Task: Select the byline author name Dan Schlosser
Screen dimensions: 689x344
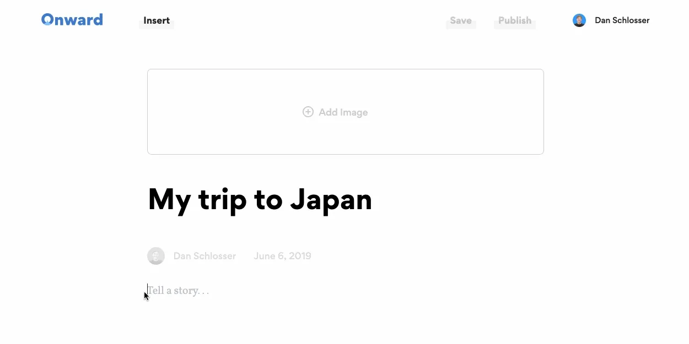Action: tap(204, 256)
